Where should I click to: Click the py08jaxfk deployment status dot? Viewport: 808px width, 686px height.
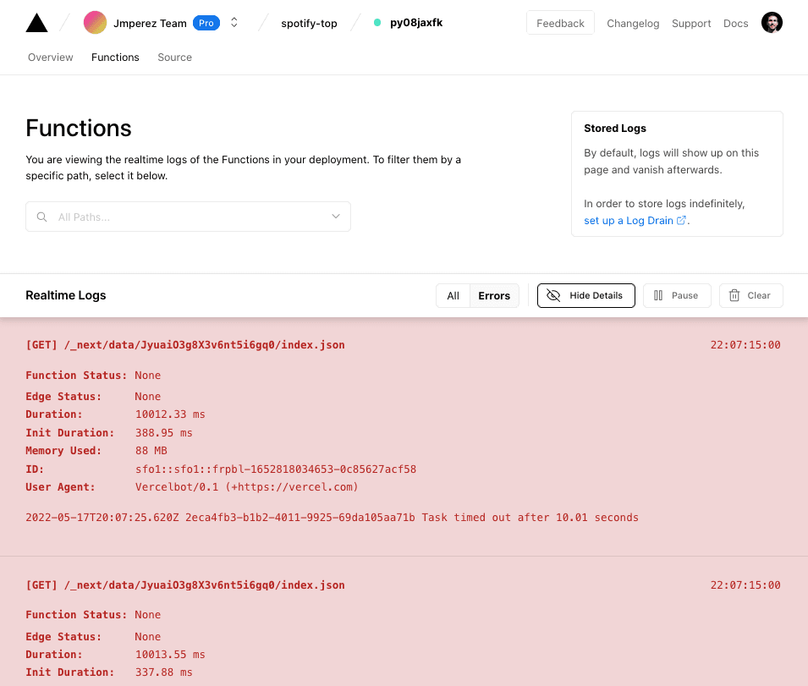click(x=376, y=22)
